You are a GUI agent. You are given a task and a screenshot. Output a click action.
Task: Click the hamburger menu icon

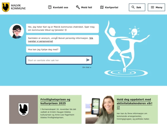coord(153,7)
